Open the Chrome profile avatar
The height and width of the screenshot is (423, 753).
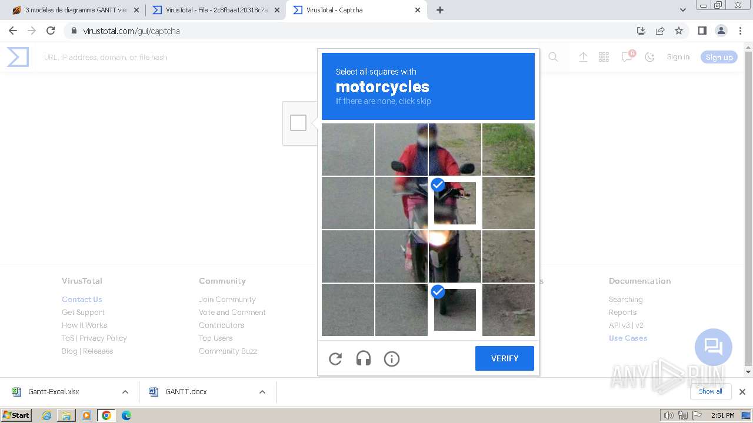coord(721,31)
